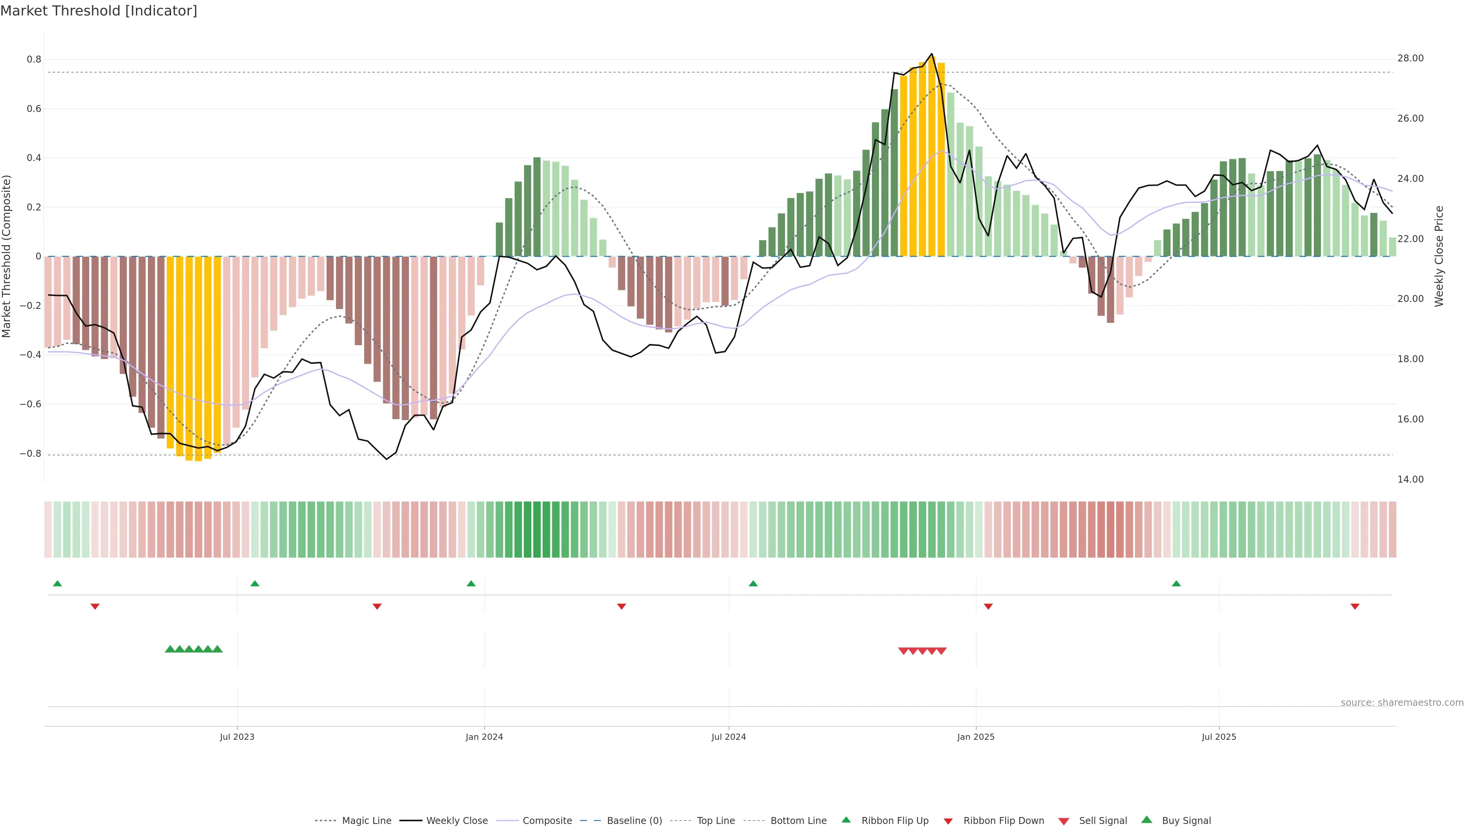
Task: Toggle Composite legend entry
Action: (547, 821)
